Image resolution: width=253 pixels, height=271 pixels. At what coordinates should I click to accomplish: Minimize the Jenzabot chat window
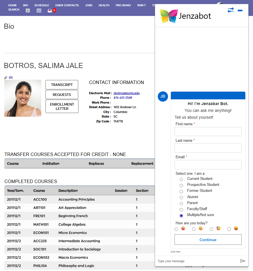240,10
